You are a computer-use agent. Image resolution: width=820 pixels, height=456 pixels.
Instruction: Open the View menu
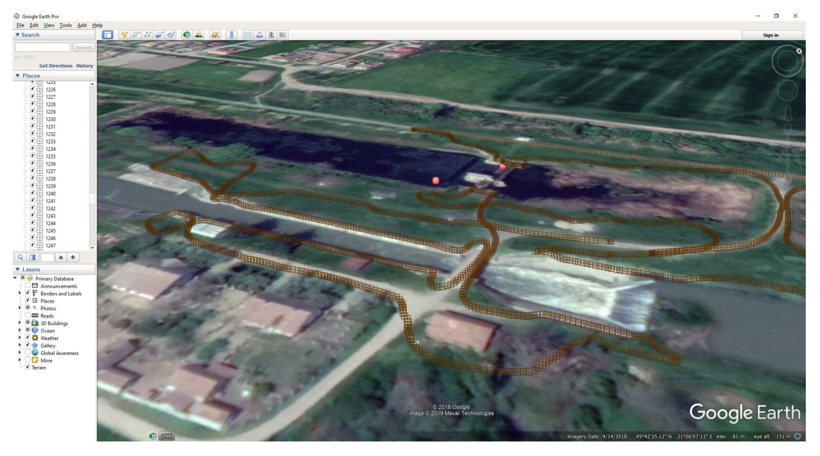click(x=49, y=25)
